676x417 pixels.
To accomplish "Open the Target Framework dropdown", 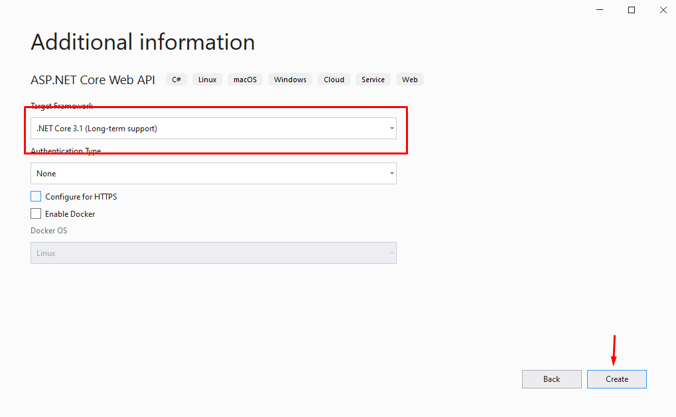I will [x=212, y=128].
